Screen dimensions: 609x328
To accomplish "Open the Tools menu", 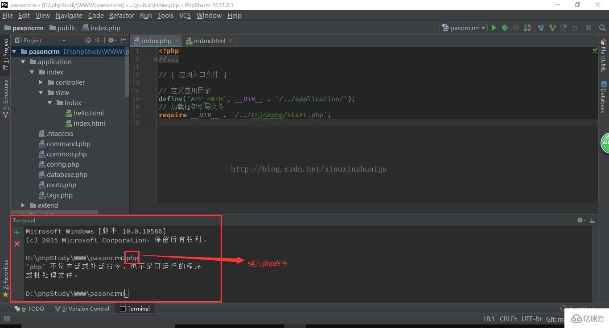I will point(165,15).
